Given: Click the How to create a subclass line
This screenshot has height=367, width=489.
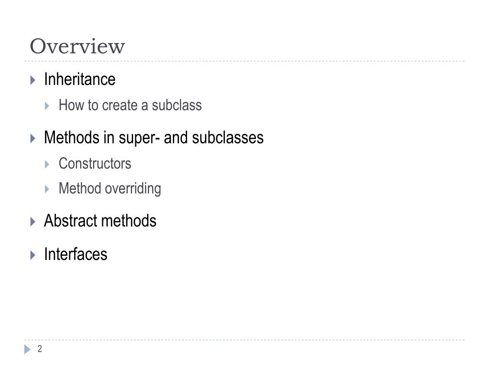Looking at the screenshot, I should [130, 105].
